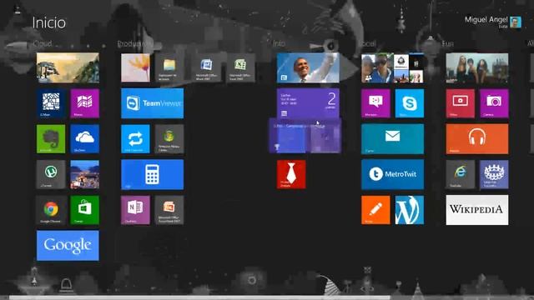This screenshot has height=300, width=534.
Task: Click the Miguel Angel user account picture
Action: (516, 22)
